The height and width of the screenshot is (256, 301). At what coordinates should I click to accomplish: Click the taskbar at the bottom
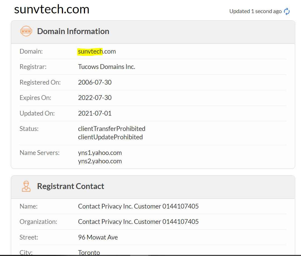[x=151, y=255]
